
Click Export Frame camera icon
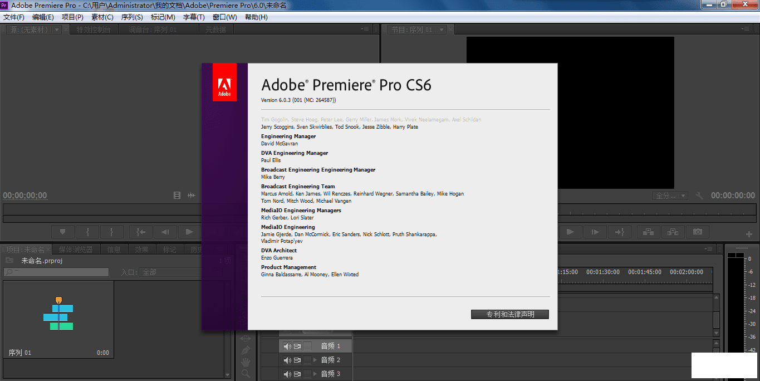click(698, 232)
